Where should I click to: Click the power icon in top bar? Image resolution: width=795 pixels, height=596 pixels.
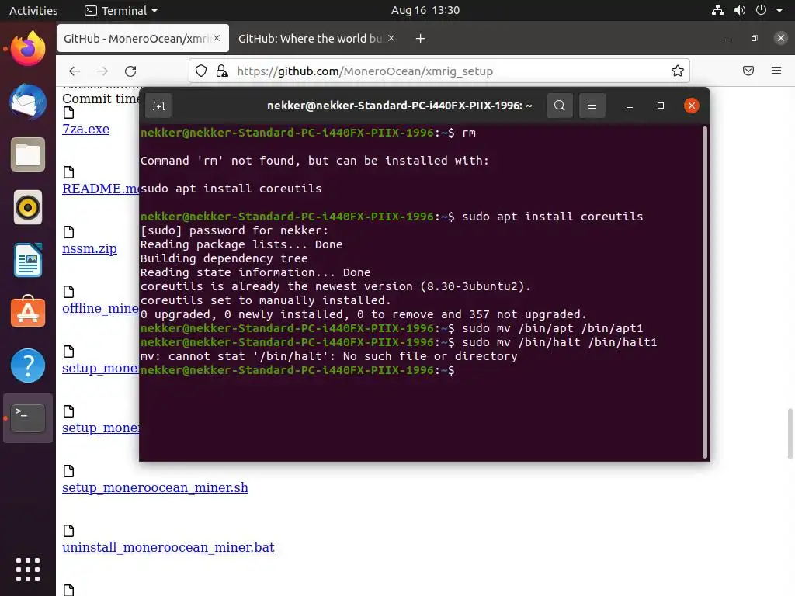click(761, 10)
